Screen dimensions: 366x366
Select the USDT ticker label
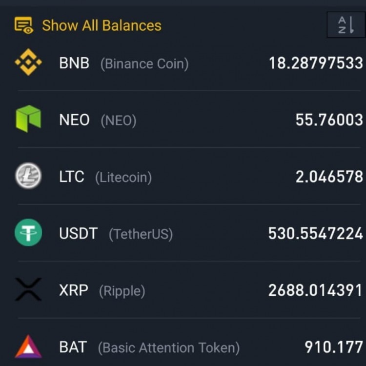[79, 233]
